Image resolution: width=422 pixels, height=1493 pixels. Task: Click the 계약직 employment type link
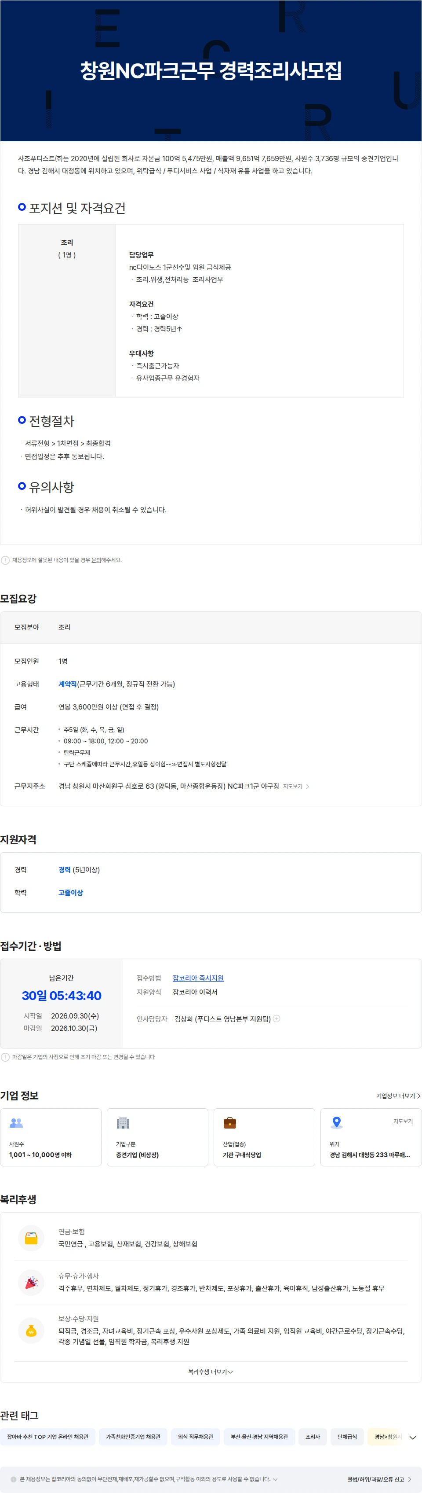click(68, 684)
